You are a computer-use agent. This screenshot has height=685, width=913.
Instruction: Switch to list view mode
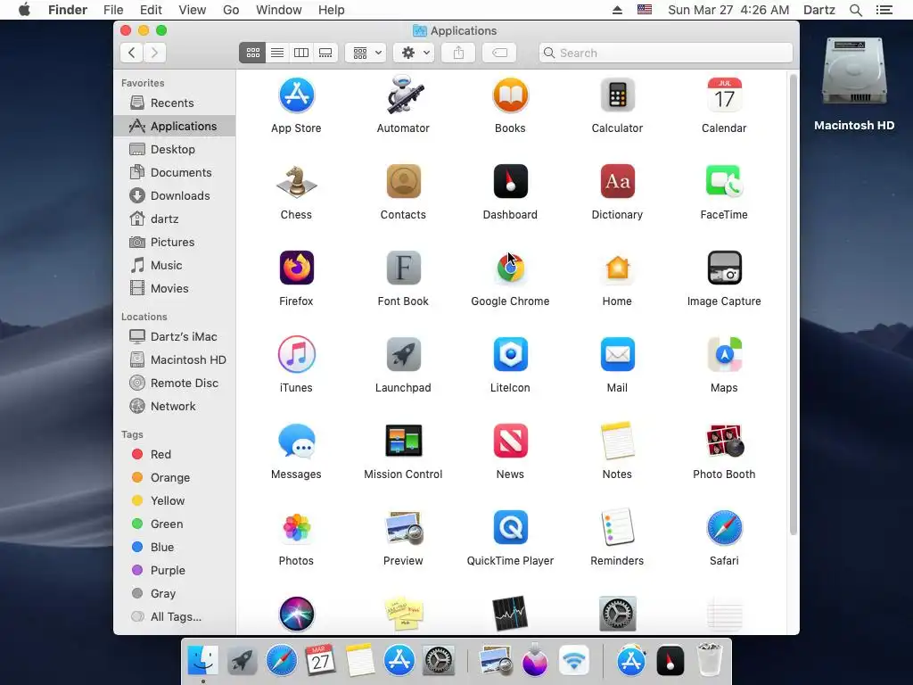[x=277, y=53]
